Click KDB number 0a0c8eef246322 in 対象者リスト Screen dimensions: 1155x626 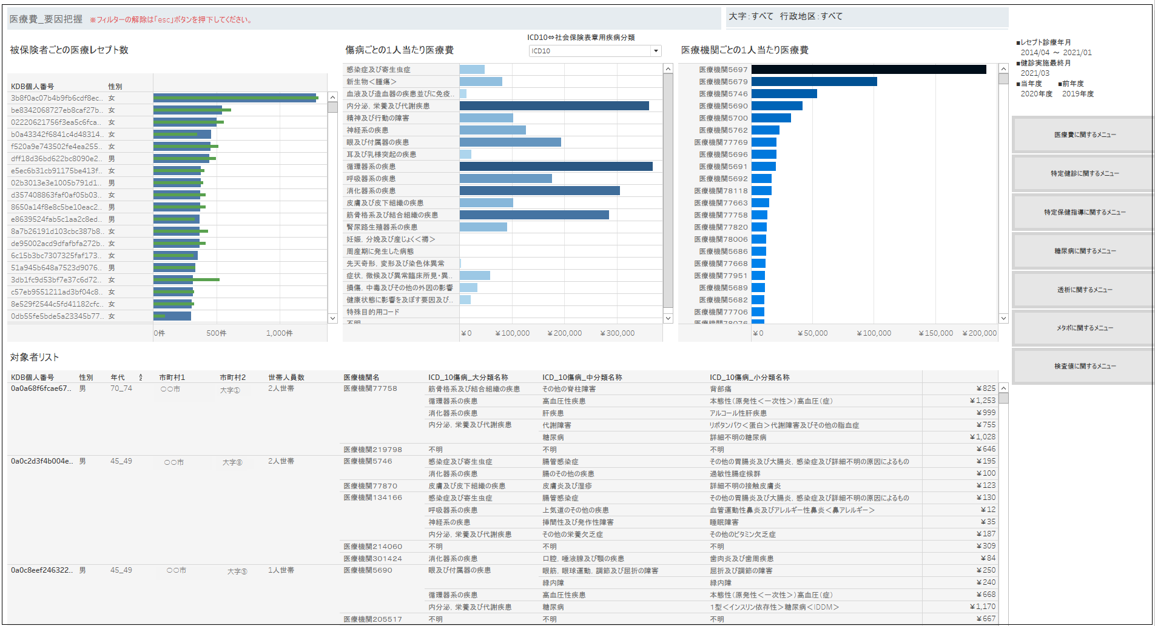[x=41, y=570]
